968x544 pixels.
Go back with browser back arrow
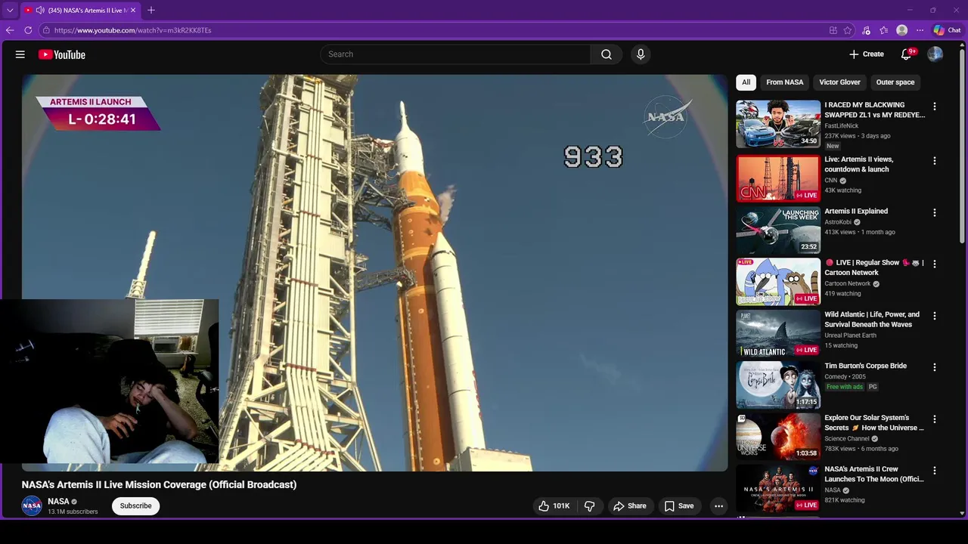point(10,30)
